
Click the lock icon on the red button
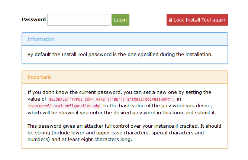[x=171, y=20]
